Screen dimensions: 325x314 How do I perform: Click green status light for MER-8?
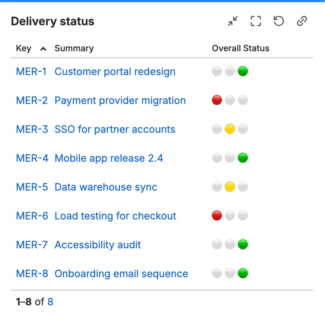(243, 273)
